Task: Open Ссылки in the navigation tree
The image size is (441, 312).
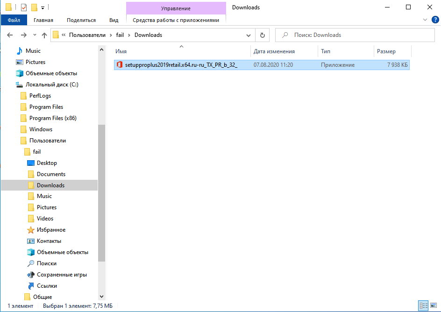Action: click(x=47, y=286)
